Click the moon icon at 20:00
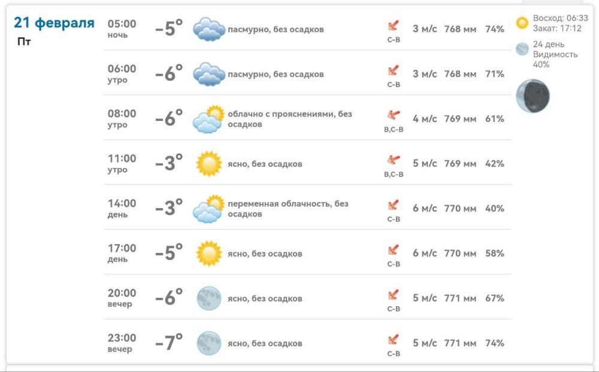The width and height of the screenshot is (599, 372). tap(209, 298)
